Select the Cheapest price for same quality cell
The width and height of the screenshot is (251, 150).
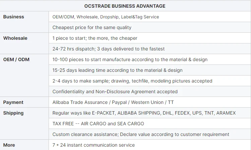click(92, 27)
